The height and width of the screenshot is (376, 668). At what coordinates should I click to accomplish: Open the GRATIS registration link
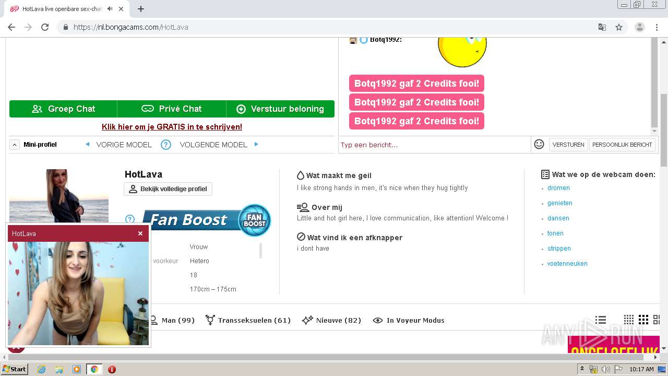click(172, 127)
